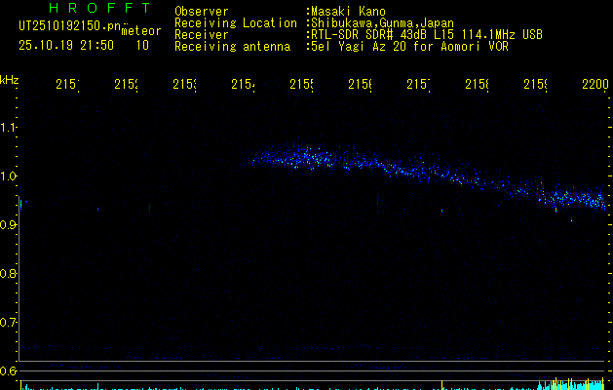The height and width of the screenshot is (390, 613).
Task: Click the 2200 time axis label
Action: tap(594, 86)
